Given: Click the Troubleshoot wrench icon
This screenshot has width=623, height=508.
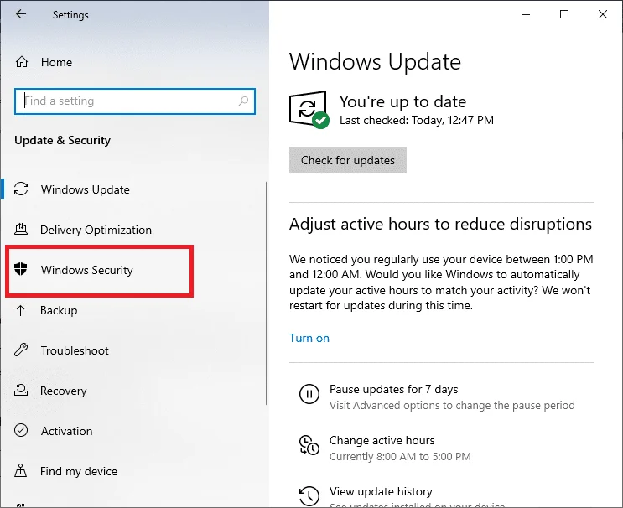Looking at the screenshot, I should (21, 350).
